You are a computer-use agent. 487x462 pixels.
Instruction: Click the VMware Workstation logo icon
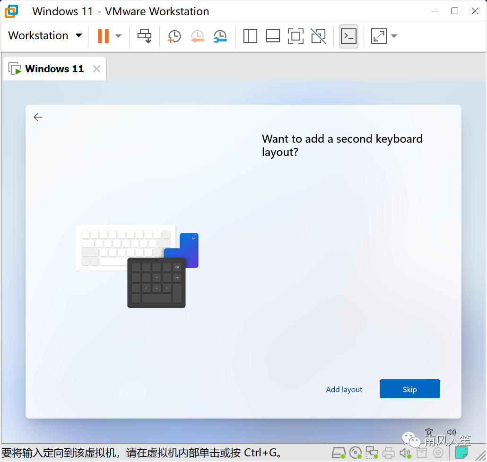pos(11,11)
